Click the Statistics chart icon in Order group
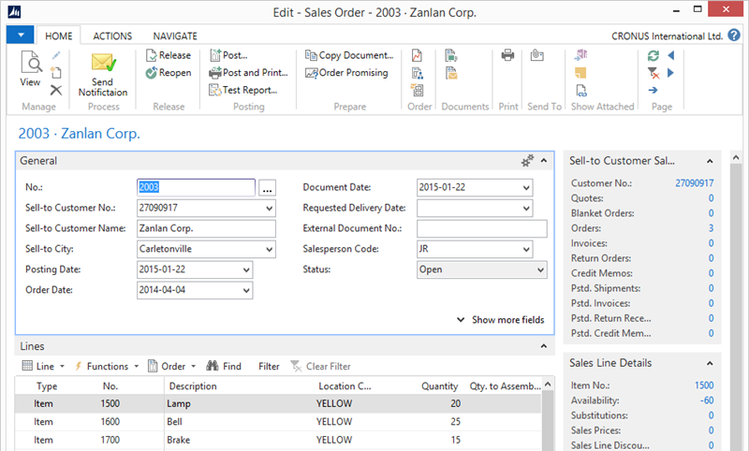This screenshot has width=749, height=451. click(x=417, y=56)
